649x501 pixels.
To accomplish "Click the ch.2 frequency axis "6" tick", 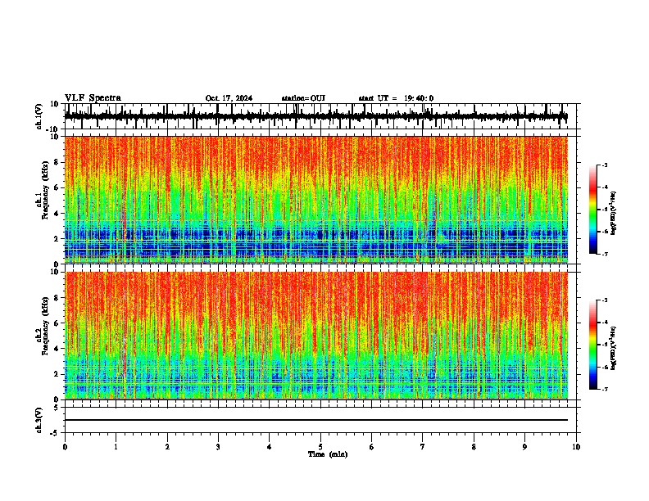I will (57, 323).
